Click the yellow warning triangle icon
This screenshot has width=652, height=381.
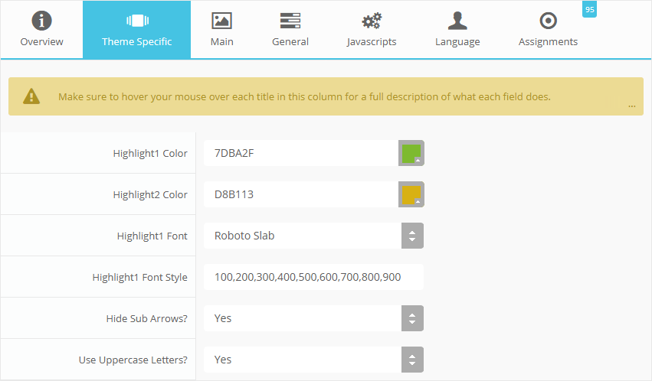coord(31,96)
